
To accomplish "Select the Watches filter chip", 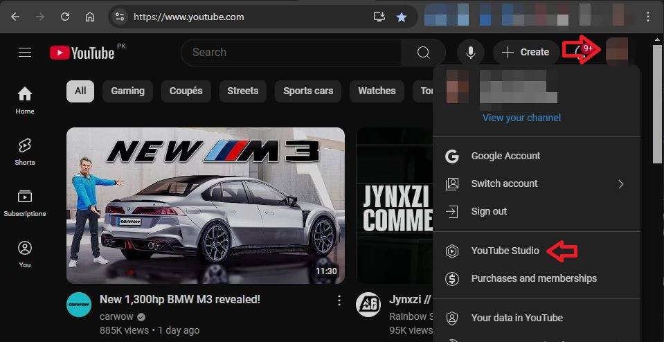I will tap(377, 91).
